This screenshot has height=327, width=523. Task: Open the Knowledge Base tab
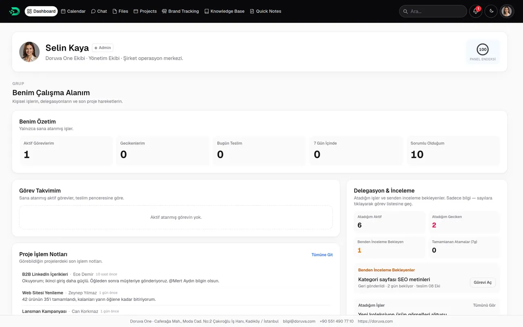[x=224, y=11]
